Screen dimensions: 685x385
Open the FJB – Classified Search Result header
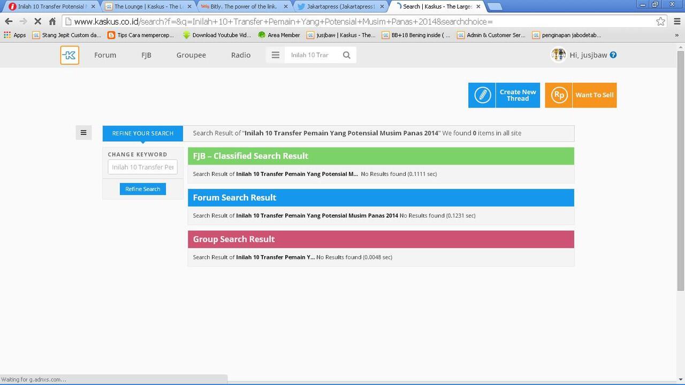click(381, 156)
